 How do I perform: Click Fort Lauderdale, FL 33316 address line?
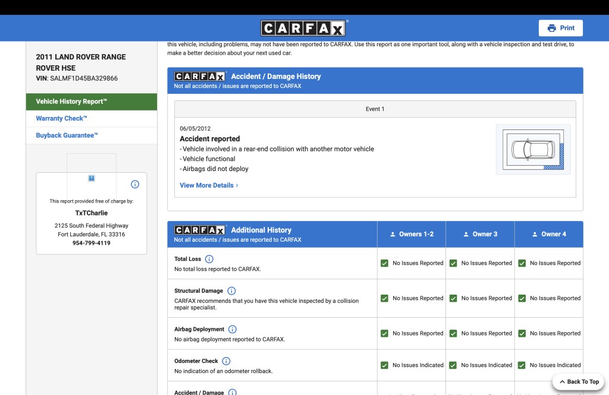(91, 235)
